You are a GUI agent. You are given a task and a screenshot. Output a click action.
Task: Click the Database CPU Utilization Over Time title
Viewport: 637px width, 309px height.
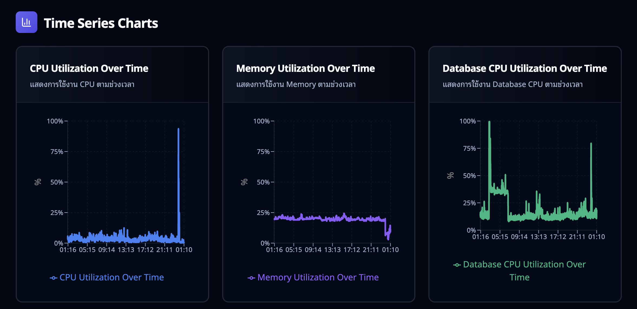click(x=524, y=68)
